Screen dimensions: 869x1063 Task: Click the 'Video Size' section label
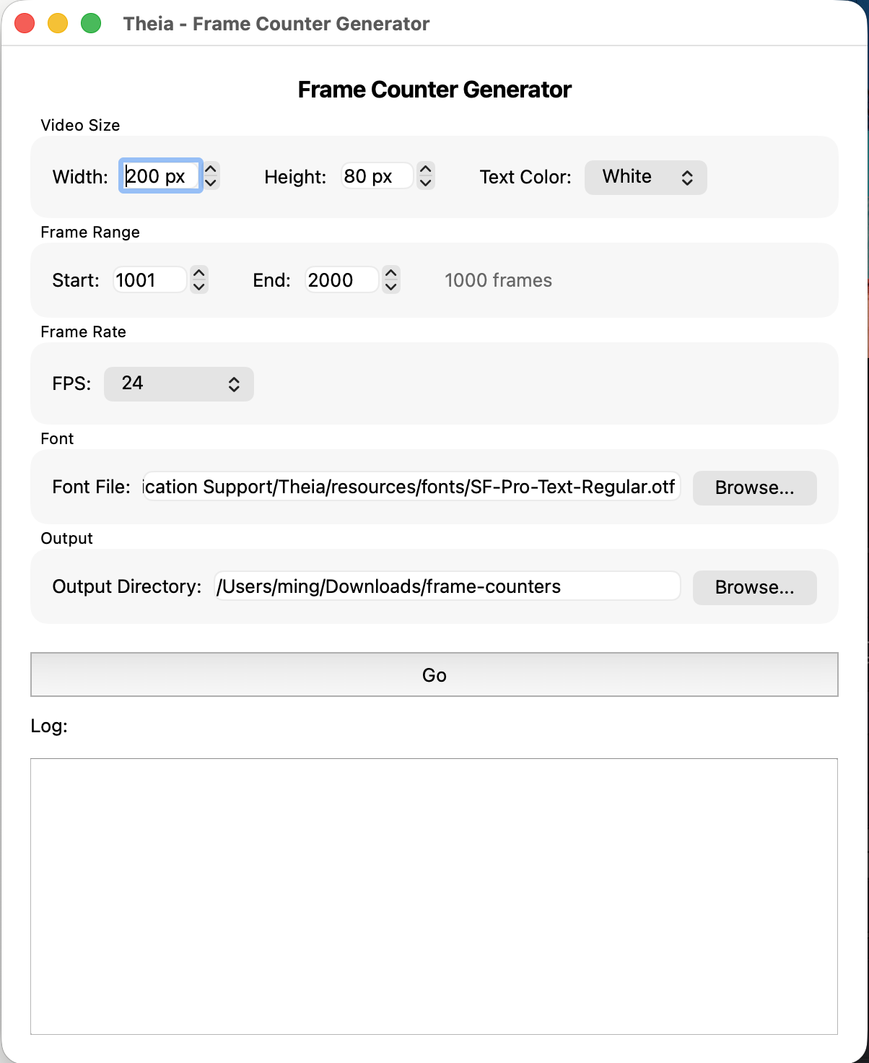point(80,125)
